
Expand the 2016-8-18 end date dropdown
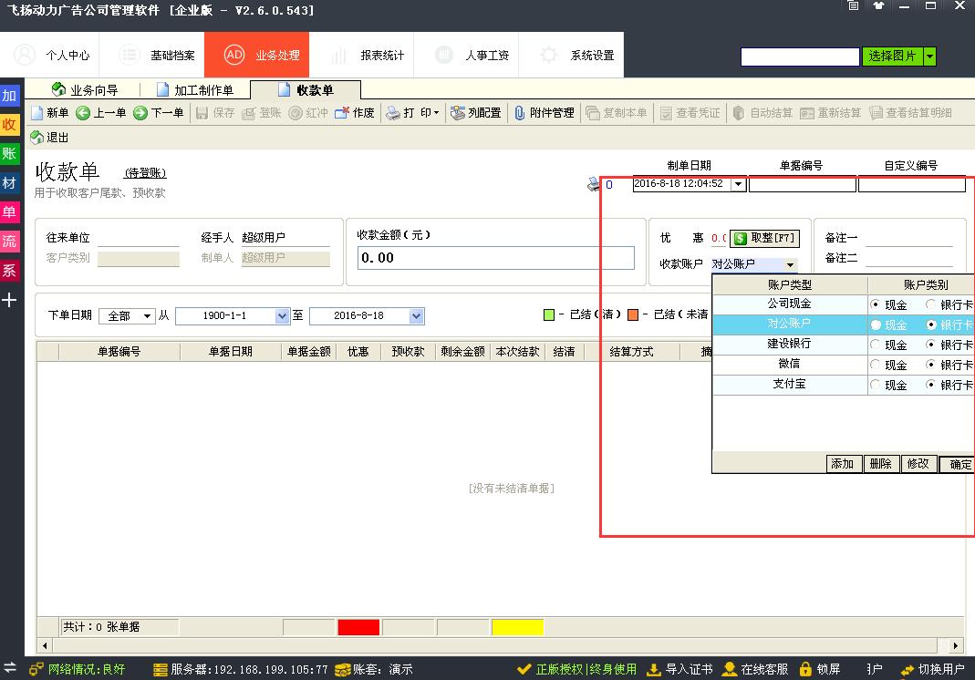(x=414, y=315)
